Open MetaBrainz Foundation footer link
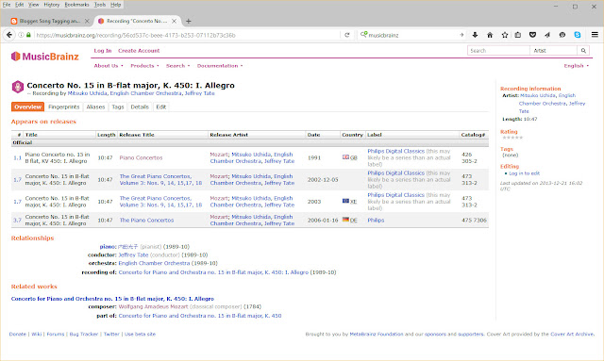 377,334
